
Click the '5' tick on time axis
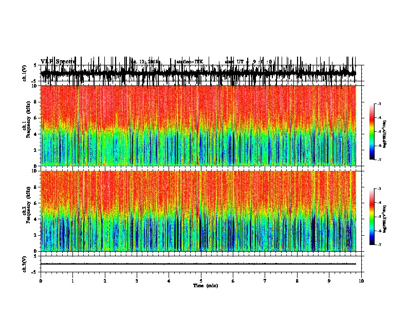[x=201, y=281]
